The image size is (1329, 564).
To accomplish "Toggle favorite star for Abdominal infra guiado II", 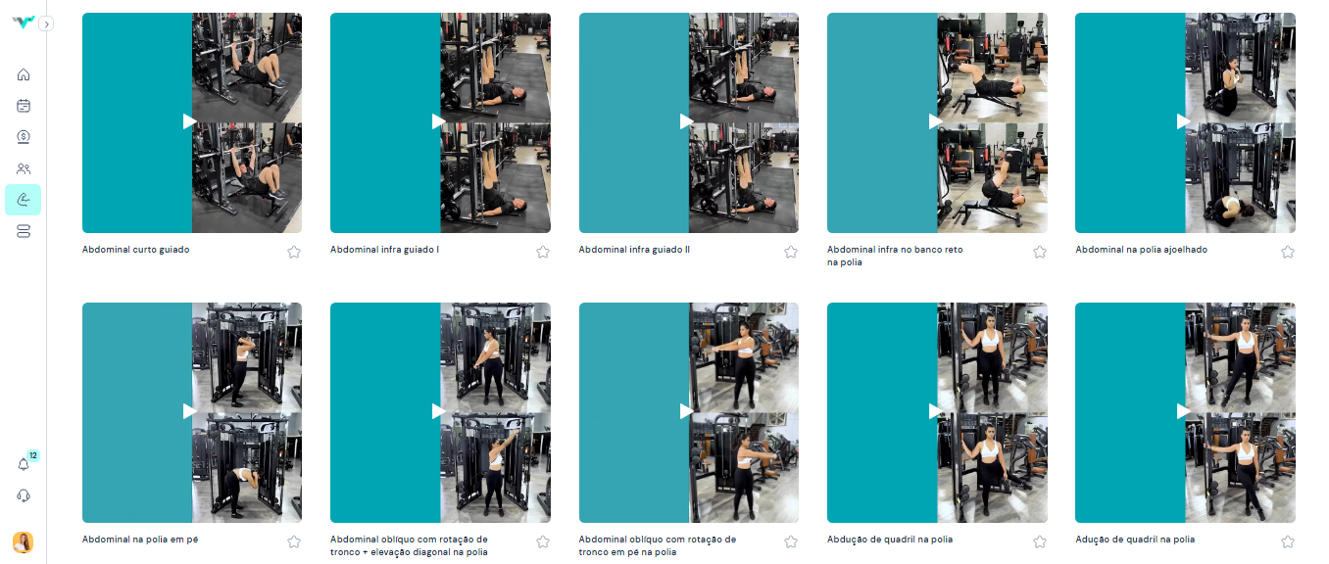I will (791, 252).
